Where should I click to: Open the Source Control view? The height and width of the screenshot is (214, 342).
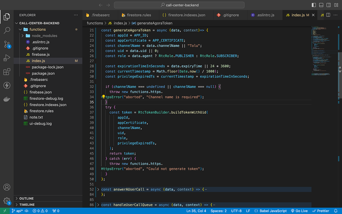click(x=7, y=44)
